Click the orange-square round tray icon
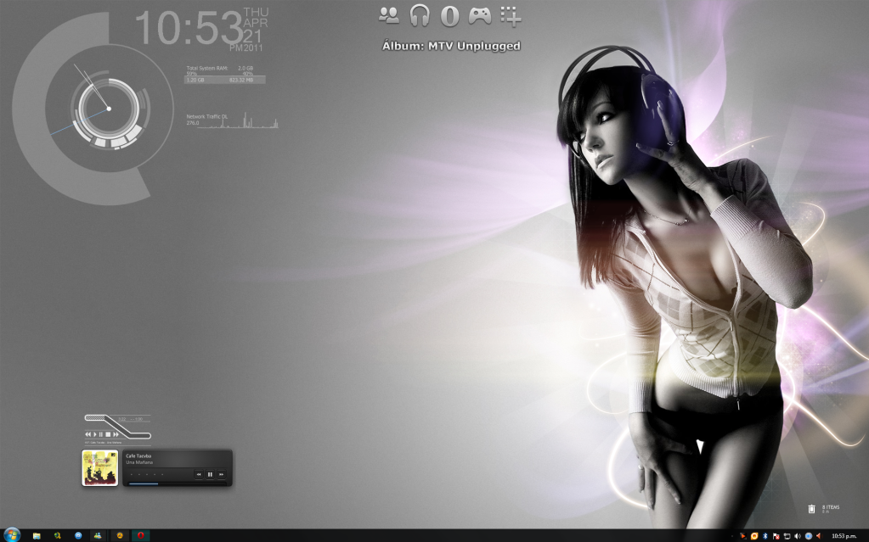869x542 pixels. [754, 536]
